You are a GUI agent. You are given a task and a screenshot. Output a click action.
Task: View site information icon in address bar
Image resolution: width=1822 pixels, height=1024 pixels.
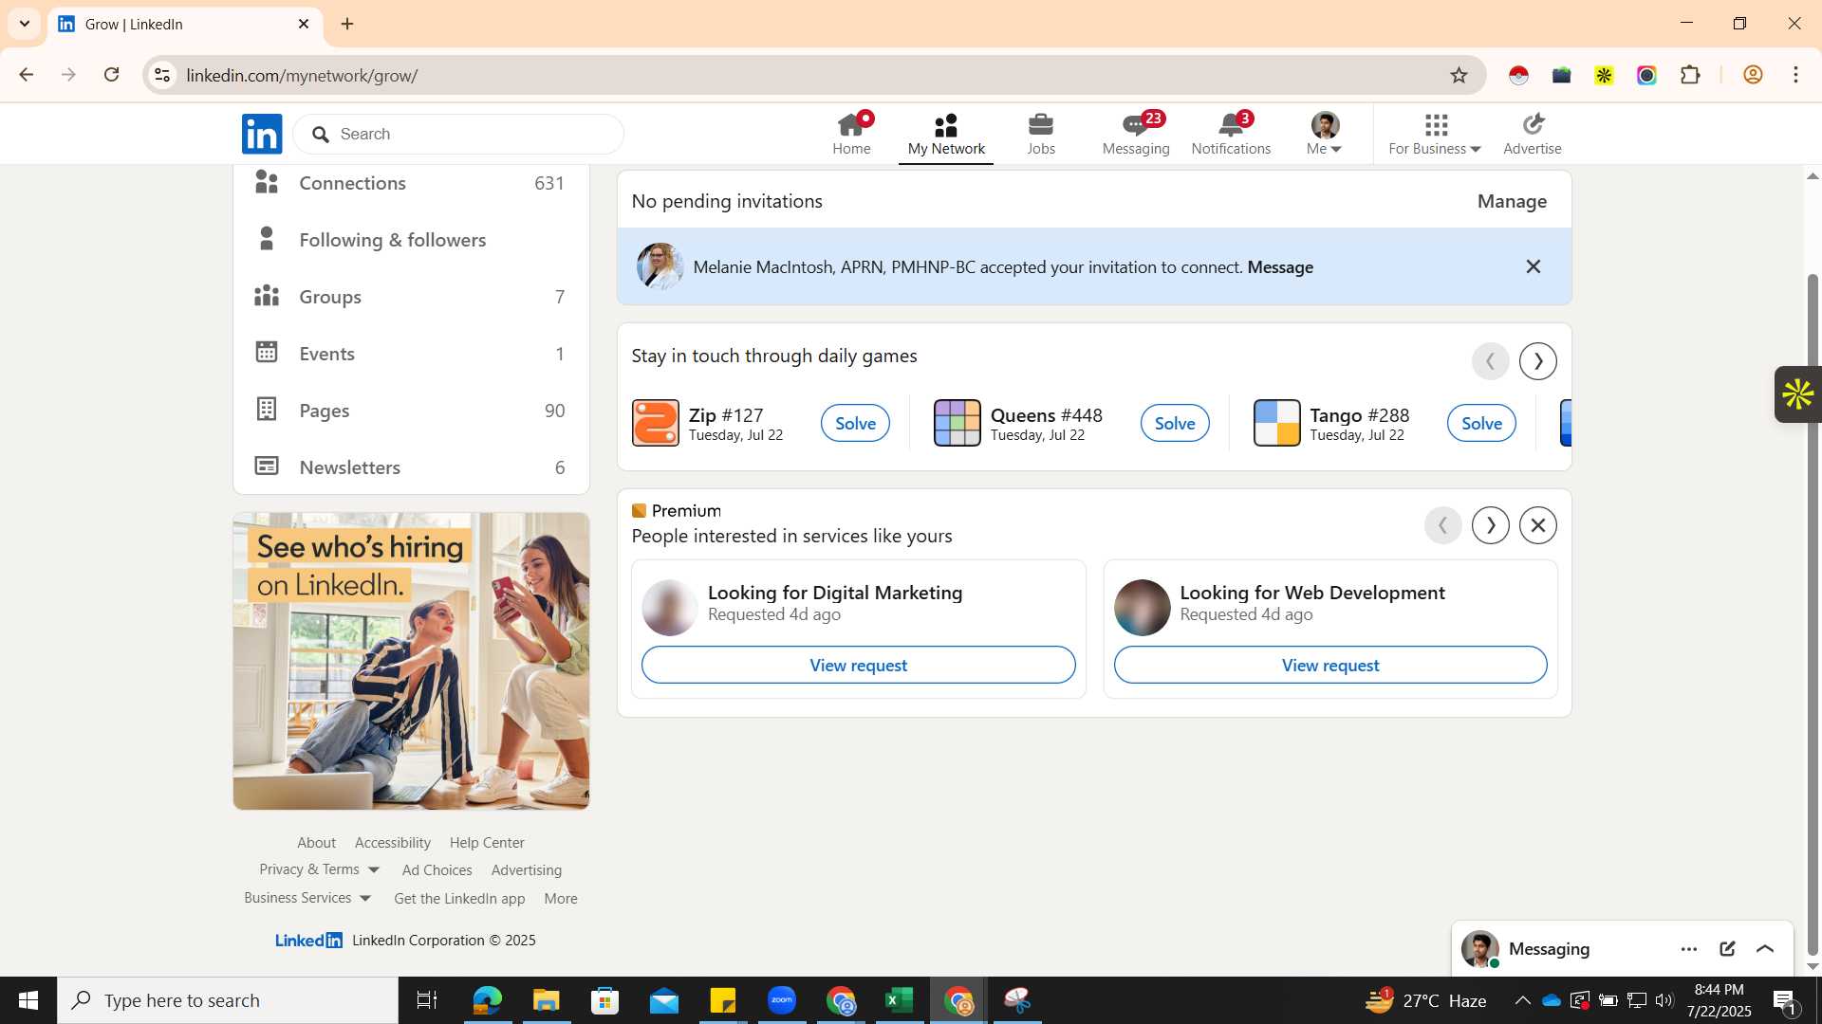pos(163,75)
